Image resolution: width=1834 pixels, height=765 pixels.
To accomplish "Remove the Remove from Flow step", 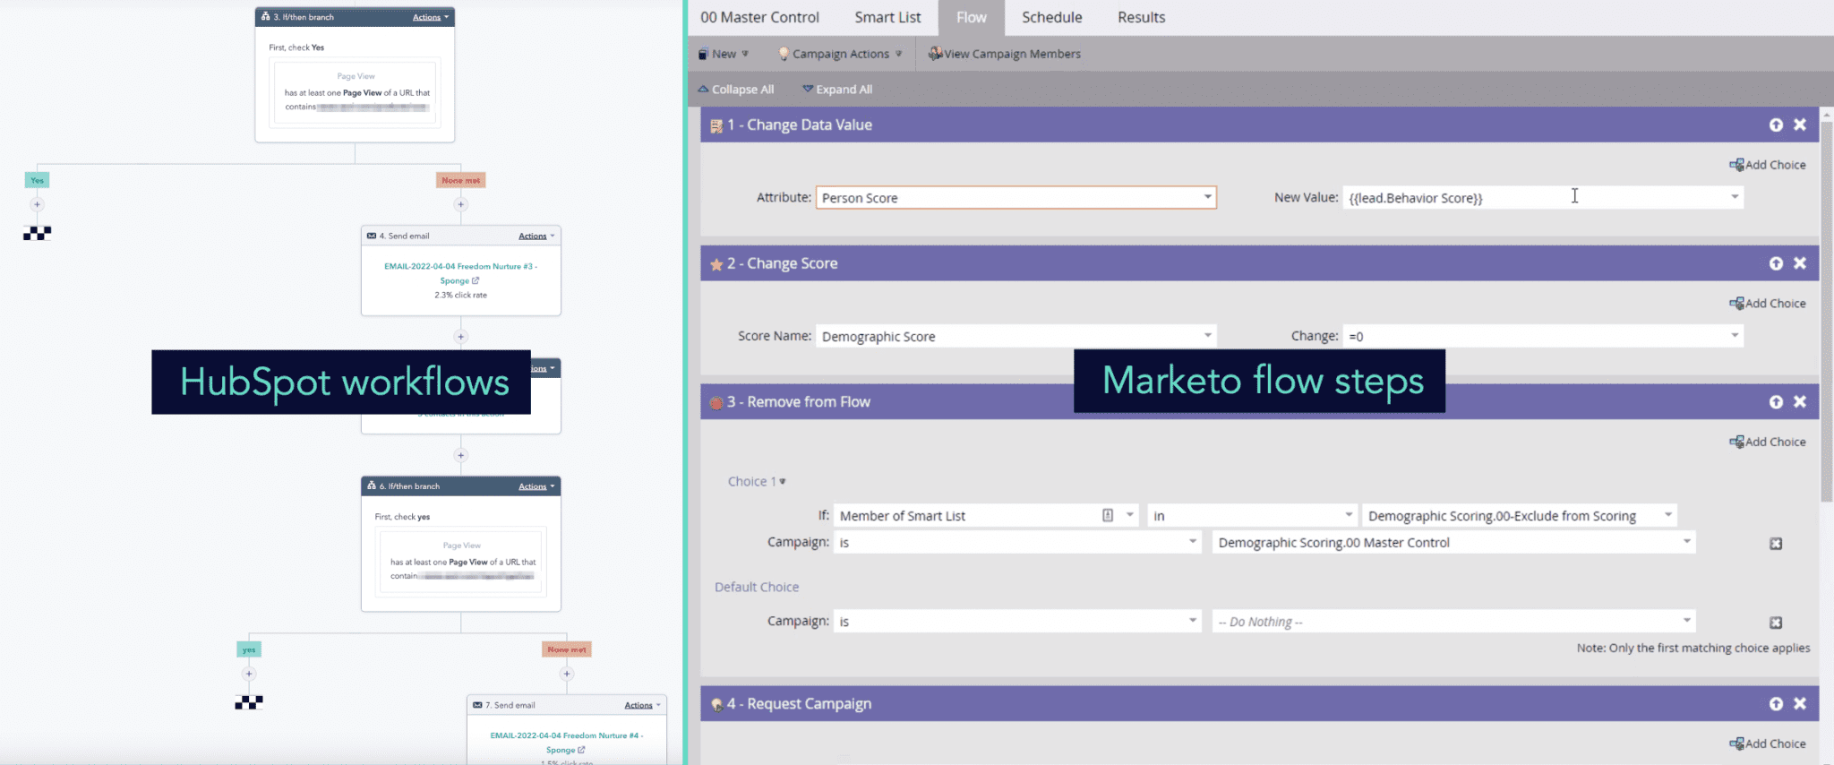I will click(x=1800, y=402).
